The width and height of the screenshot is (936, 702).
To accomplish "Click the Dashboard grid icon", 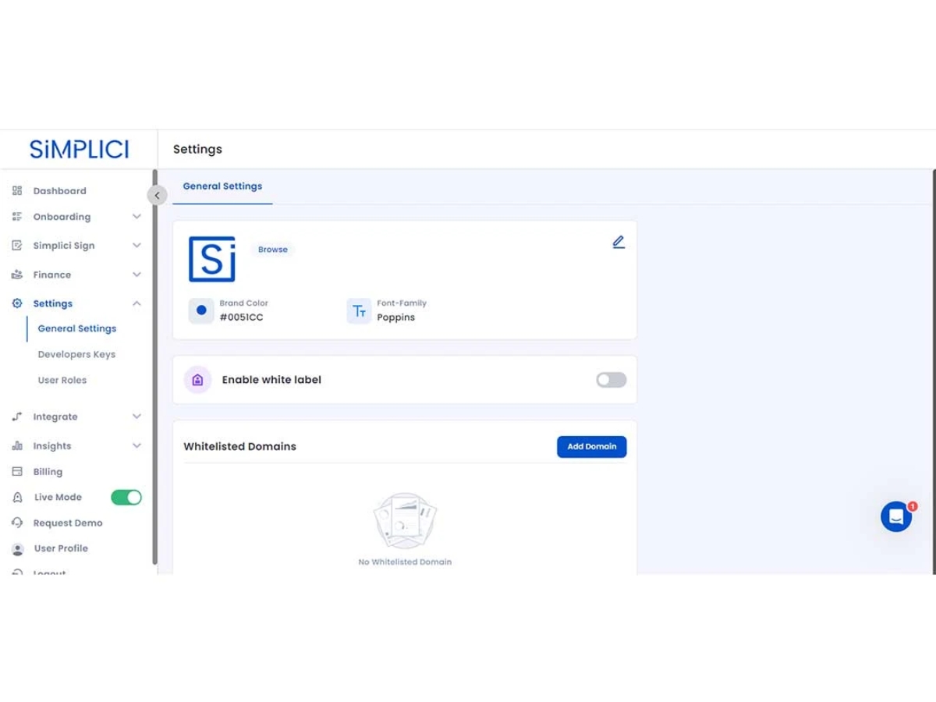I will pos(17,191).
